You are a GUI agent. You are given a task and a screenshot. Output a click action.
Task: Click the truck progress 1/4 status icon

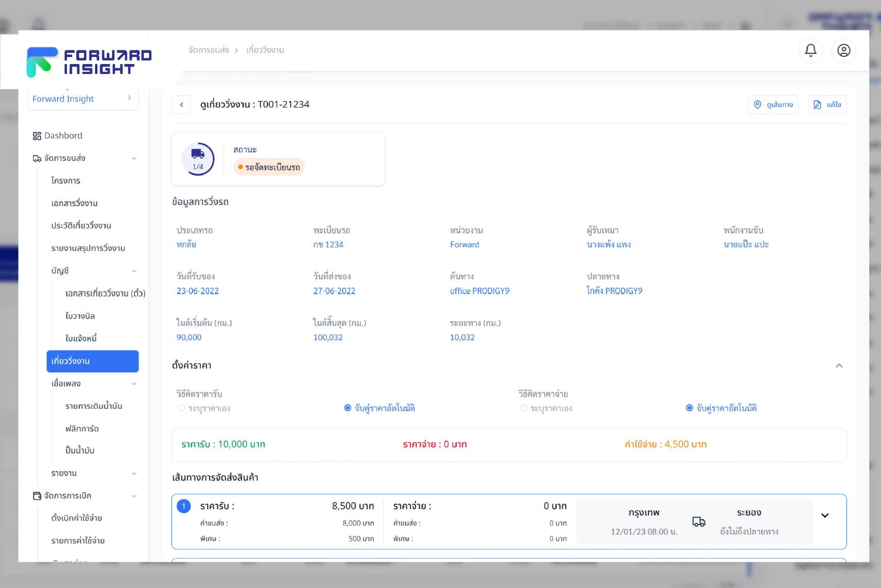(x=198, y=159)
